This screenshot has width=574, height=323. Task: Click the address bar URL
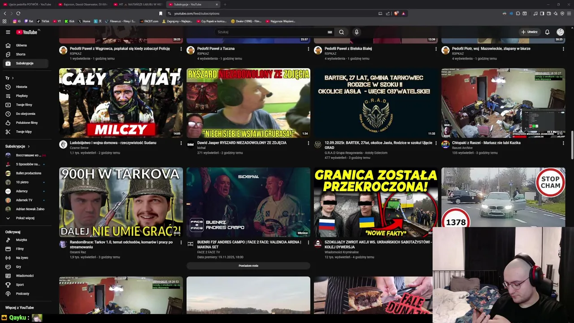197,13
